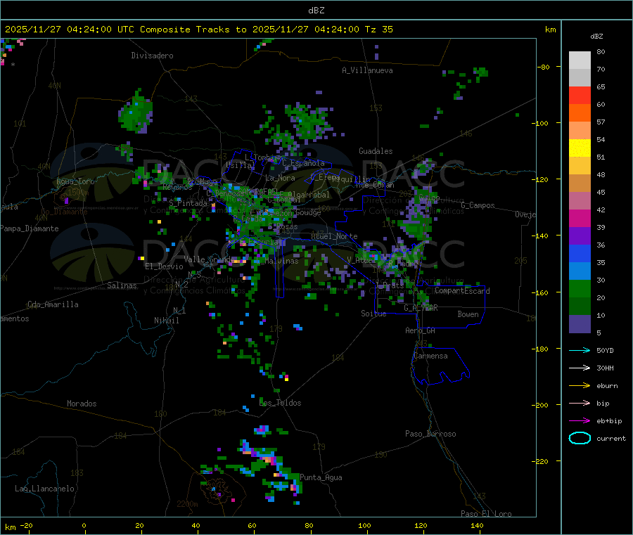Select the brown 45-48 dBZ swatch
Viewport: 633px width, 535px height.
(580, 183)
